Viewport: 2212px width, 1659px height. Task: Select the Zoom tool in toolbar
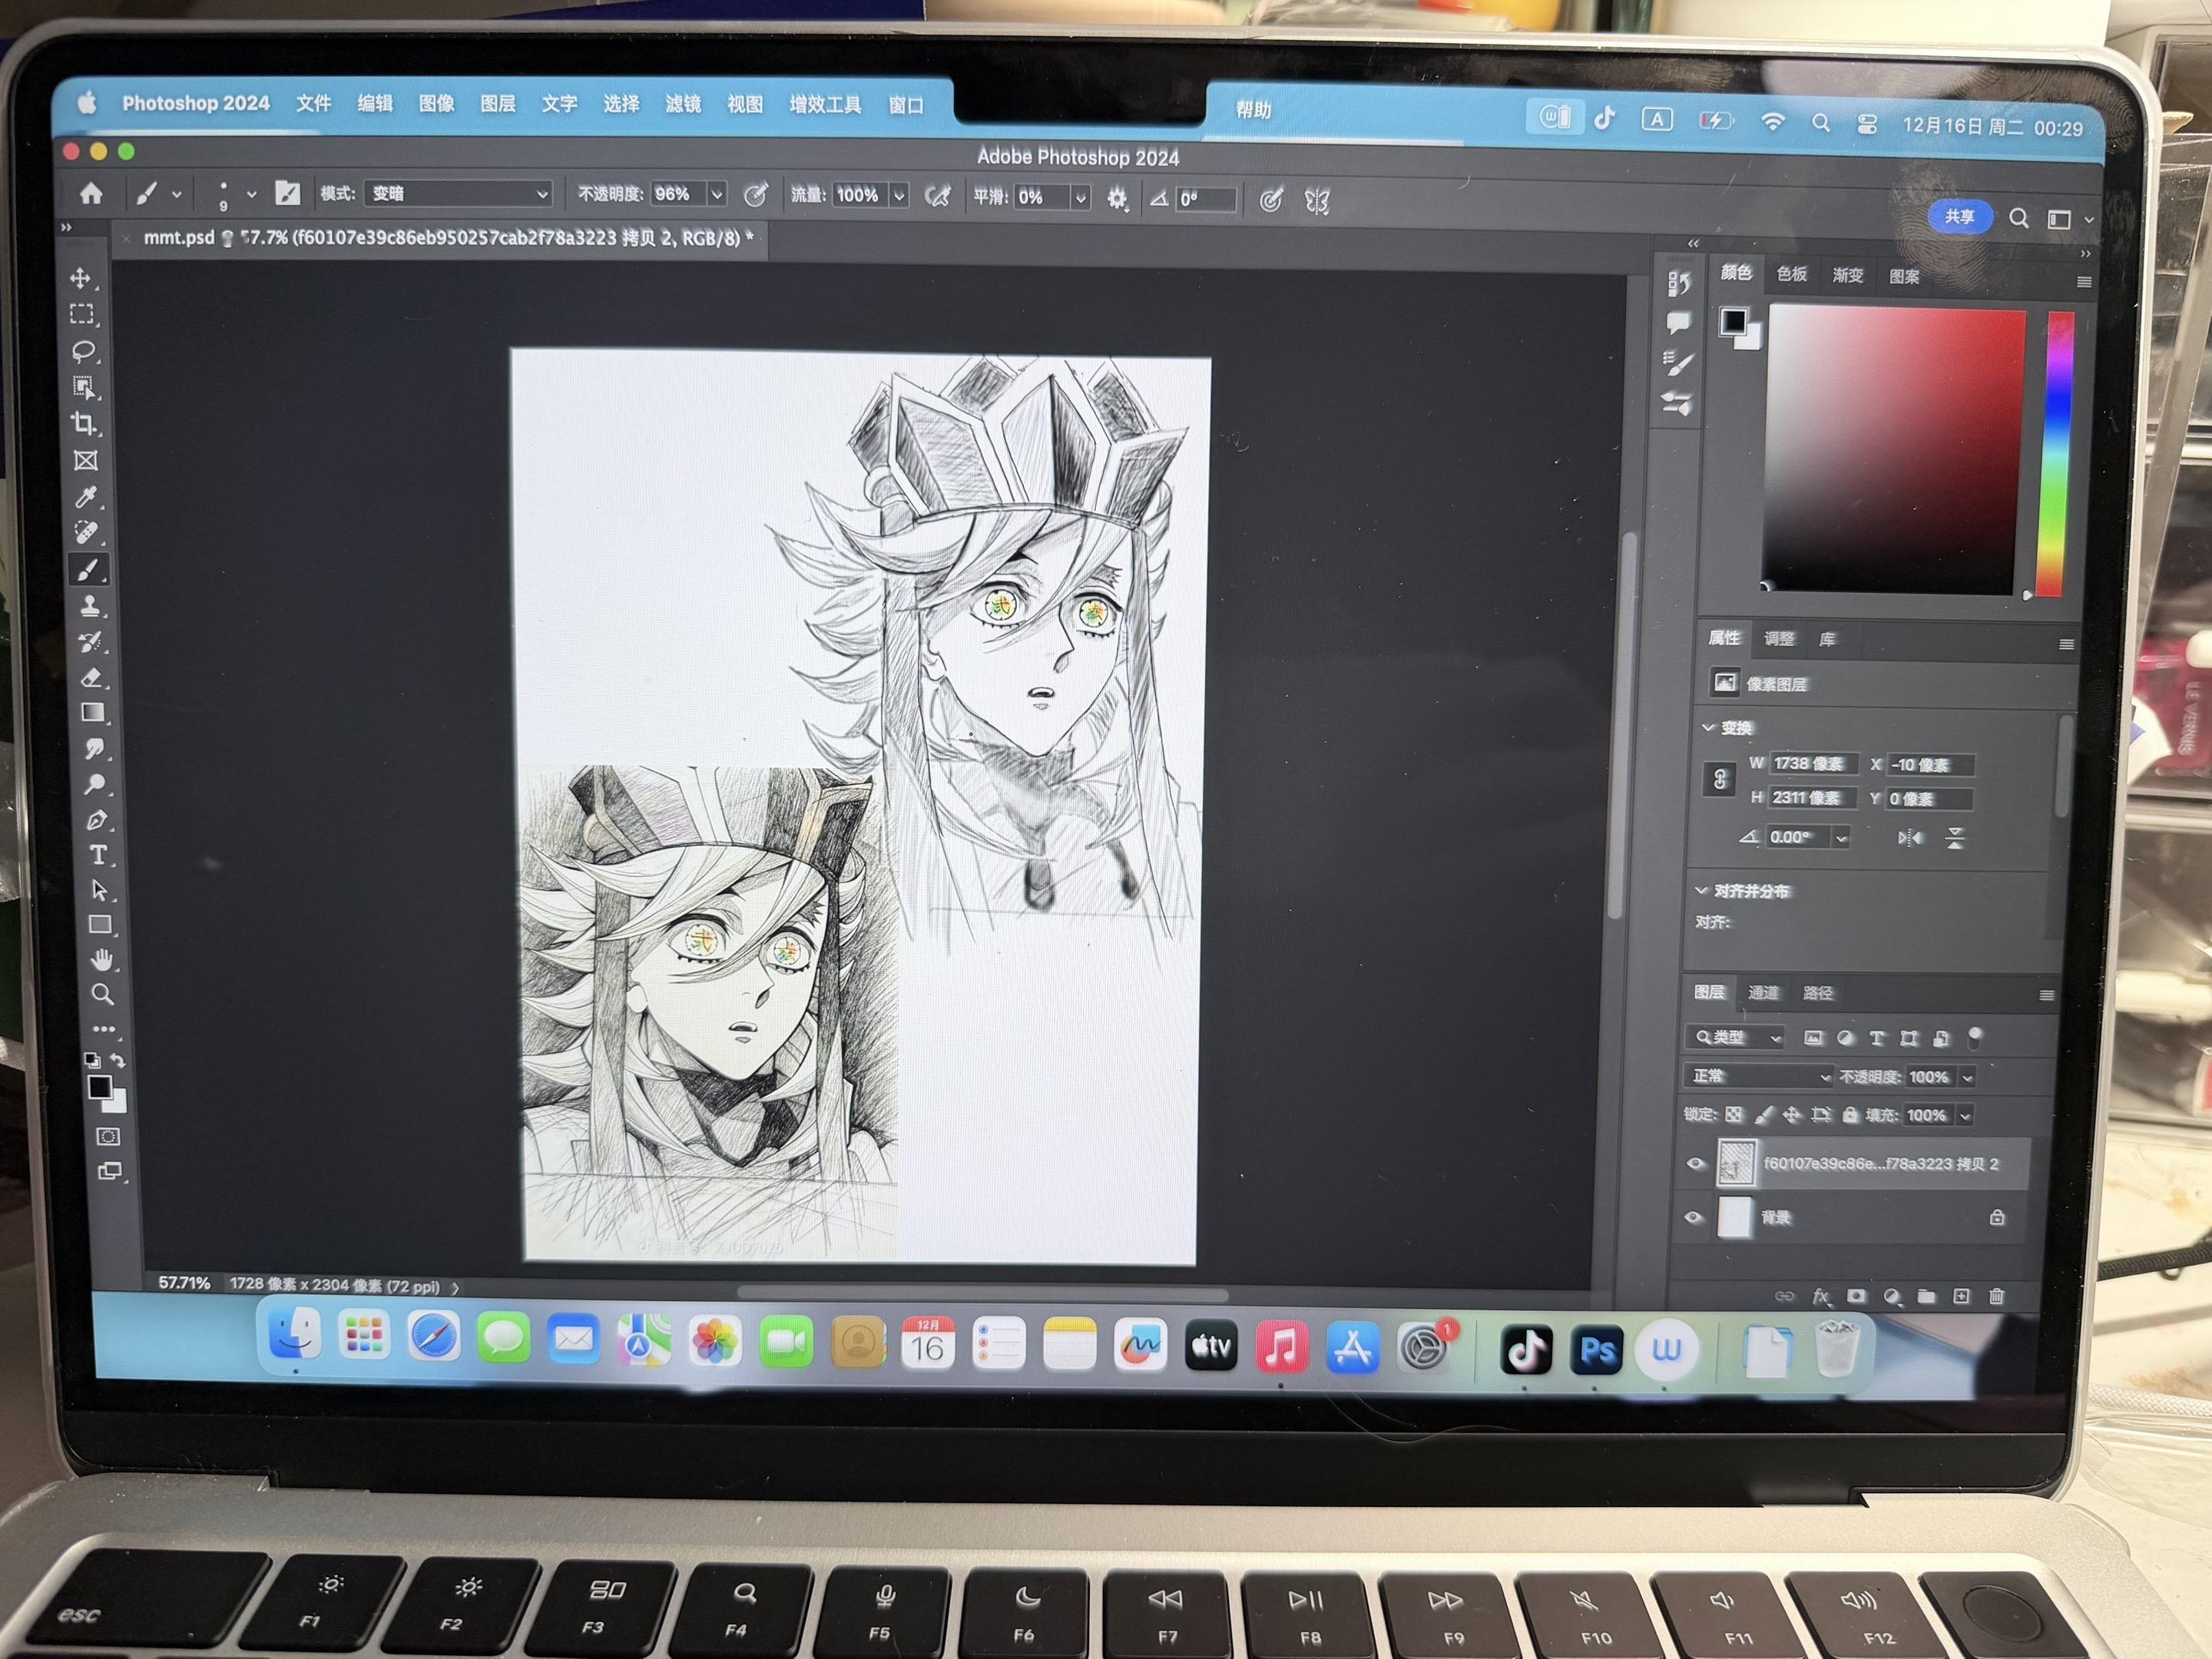(102, 994)
